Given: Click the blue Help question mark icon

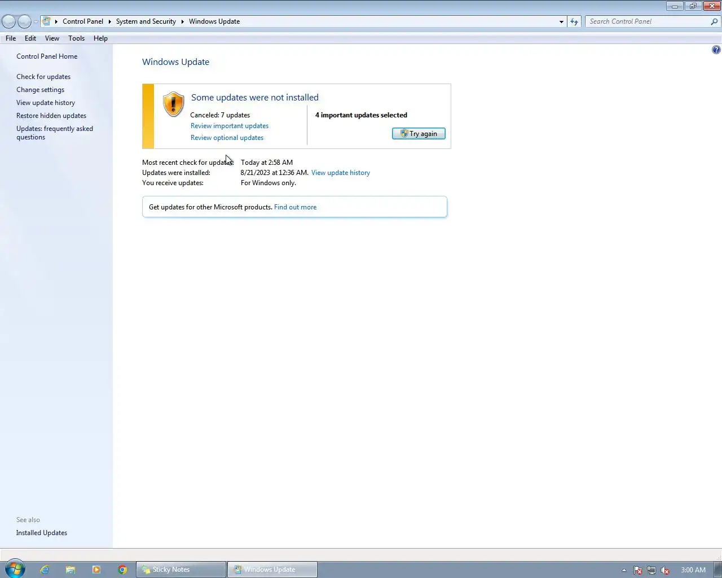Looking at the screenshot, I should click(x=716, y=50).
